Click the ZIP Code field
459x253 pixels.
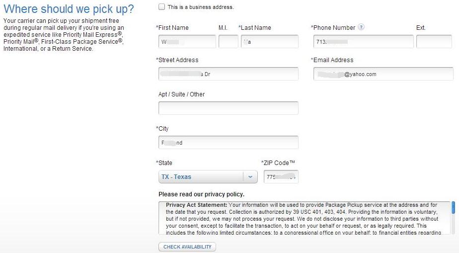click(281, 177)
